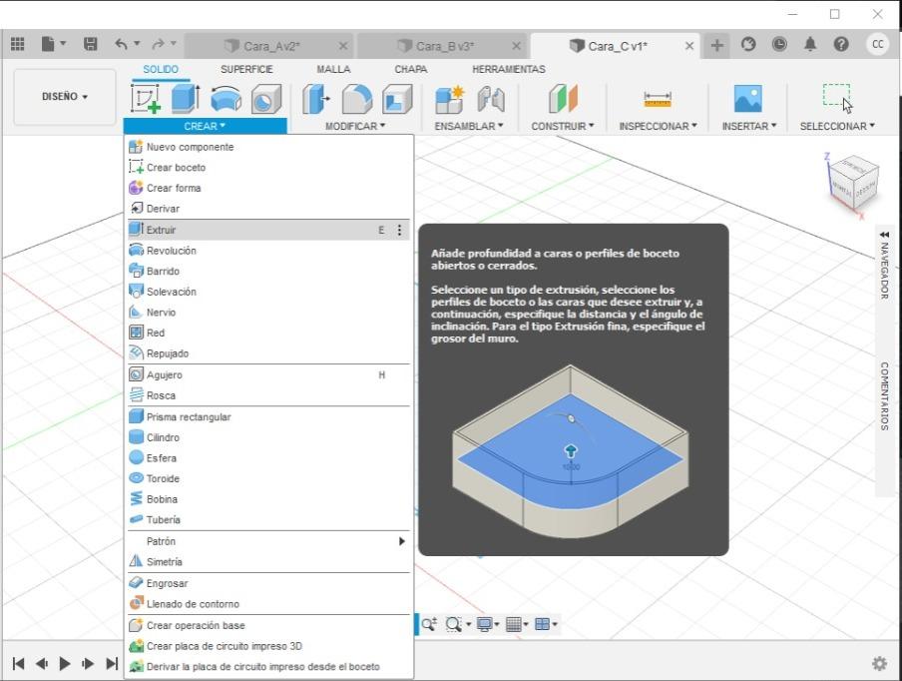Expand the NAVEGADOR side panel
The height and width of the screenshot is (681, 902).
884,265
